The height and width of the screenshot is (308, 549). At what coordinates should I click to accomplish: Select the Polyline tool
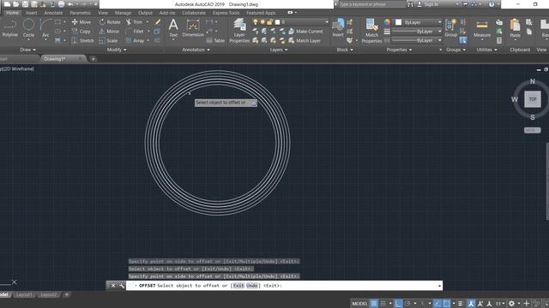(x=9, y=28)
